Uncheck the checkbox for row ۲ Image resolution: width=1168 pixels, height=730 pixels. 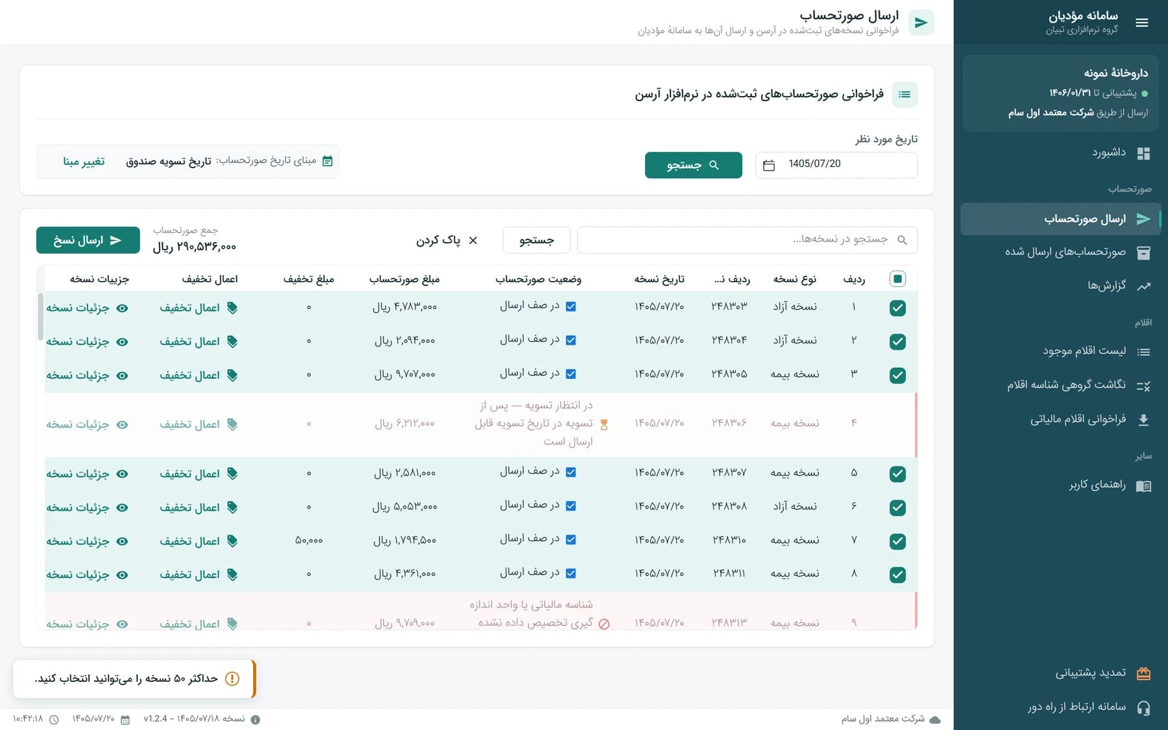897,342
